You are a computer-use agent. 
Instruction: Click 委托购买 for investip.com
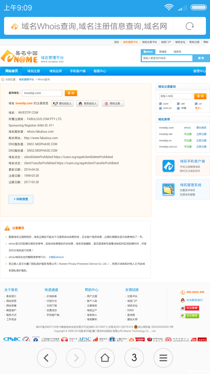point(201,128)
